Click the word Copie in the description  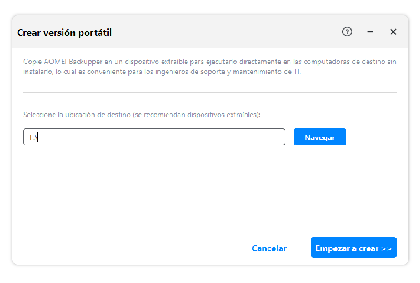coord(30,62)
